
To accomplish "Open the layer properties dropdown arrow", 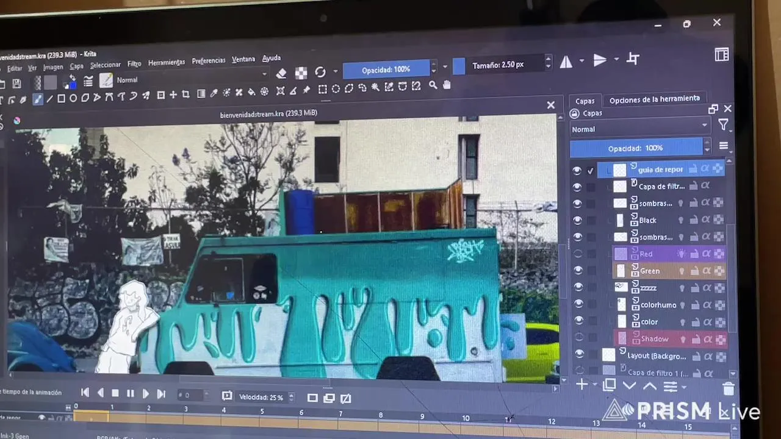I will point(684,387).
